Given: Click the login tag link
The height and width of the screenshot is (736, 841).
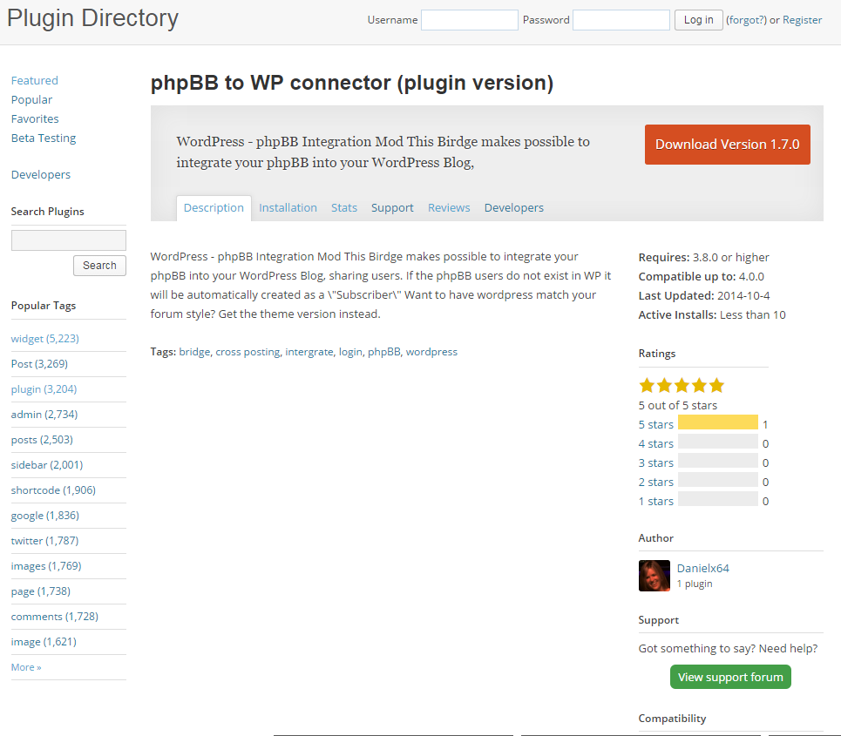Looking at the screenshot, I should 350,352.
